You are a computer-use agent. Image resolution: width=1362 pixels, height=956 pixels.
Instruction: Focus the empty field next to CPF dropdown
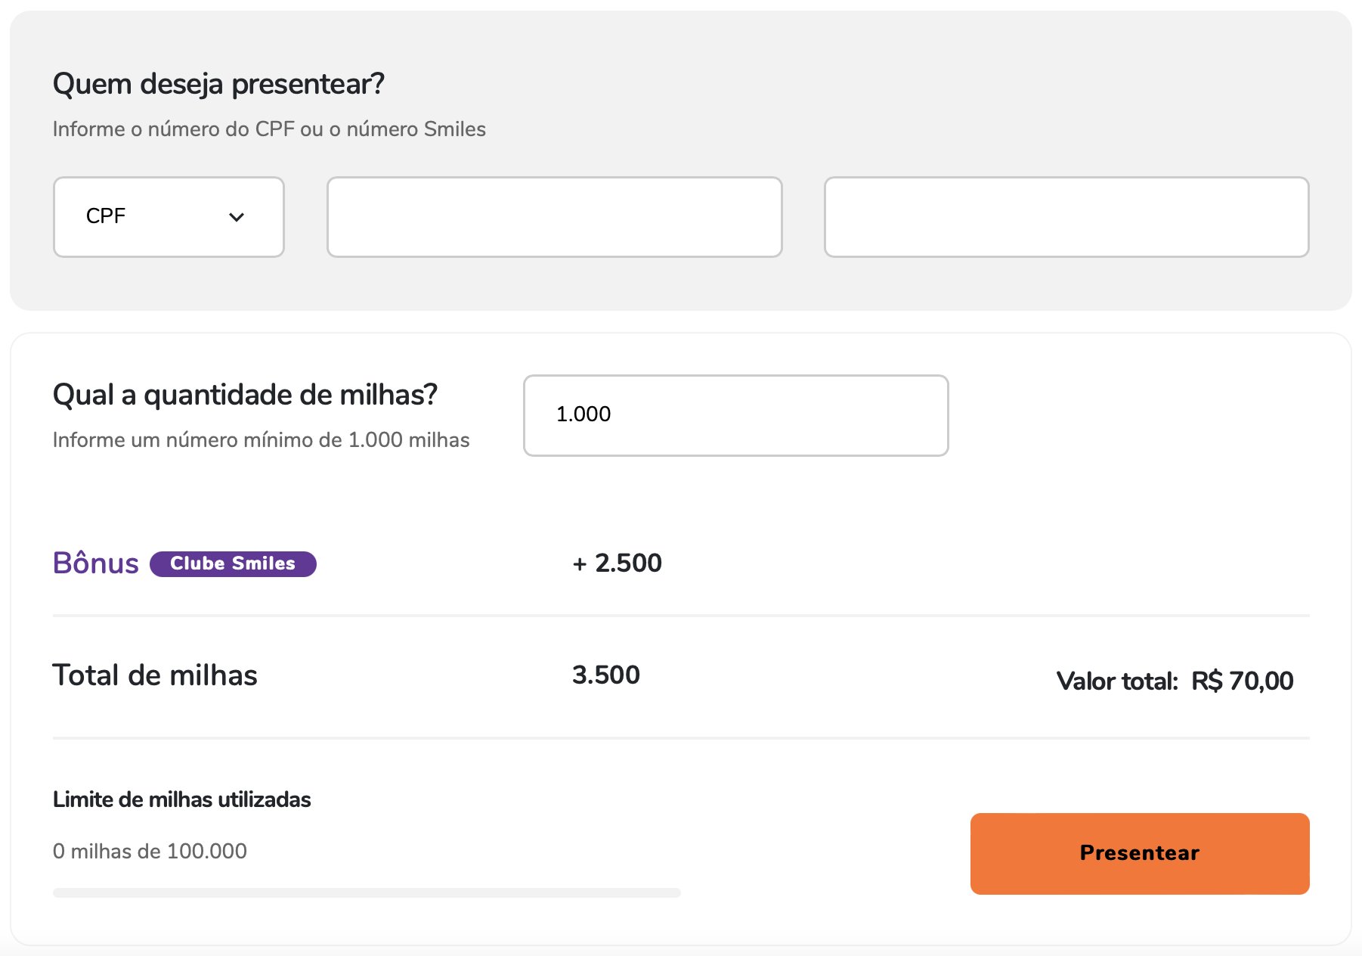[554, 217]
